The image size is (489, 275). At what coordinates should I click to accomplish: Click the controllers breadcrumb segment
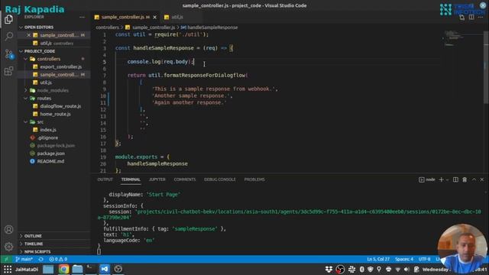point(107,27)
